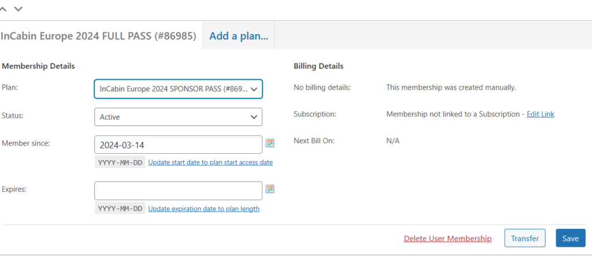Click Update expiration date to plan length

tap(203, 209)
